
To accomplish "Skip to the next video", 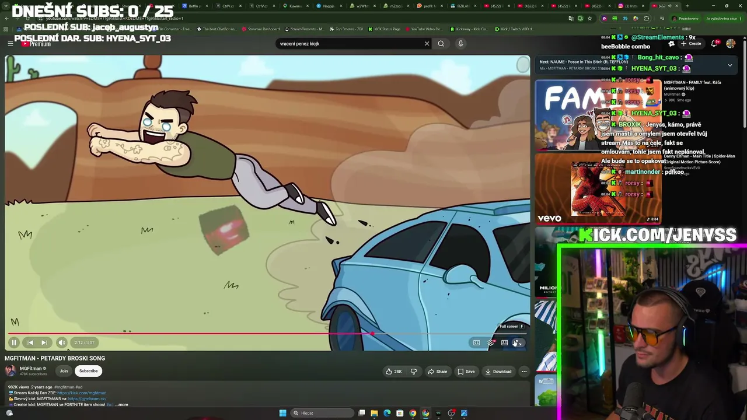I will point(44,342).
